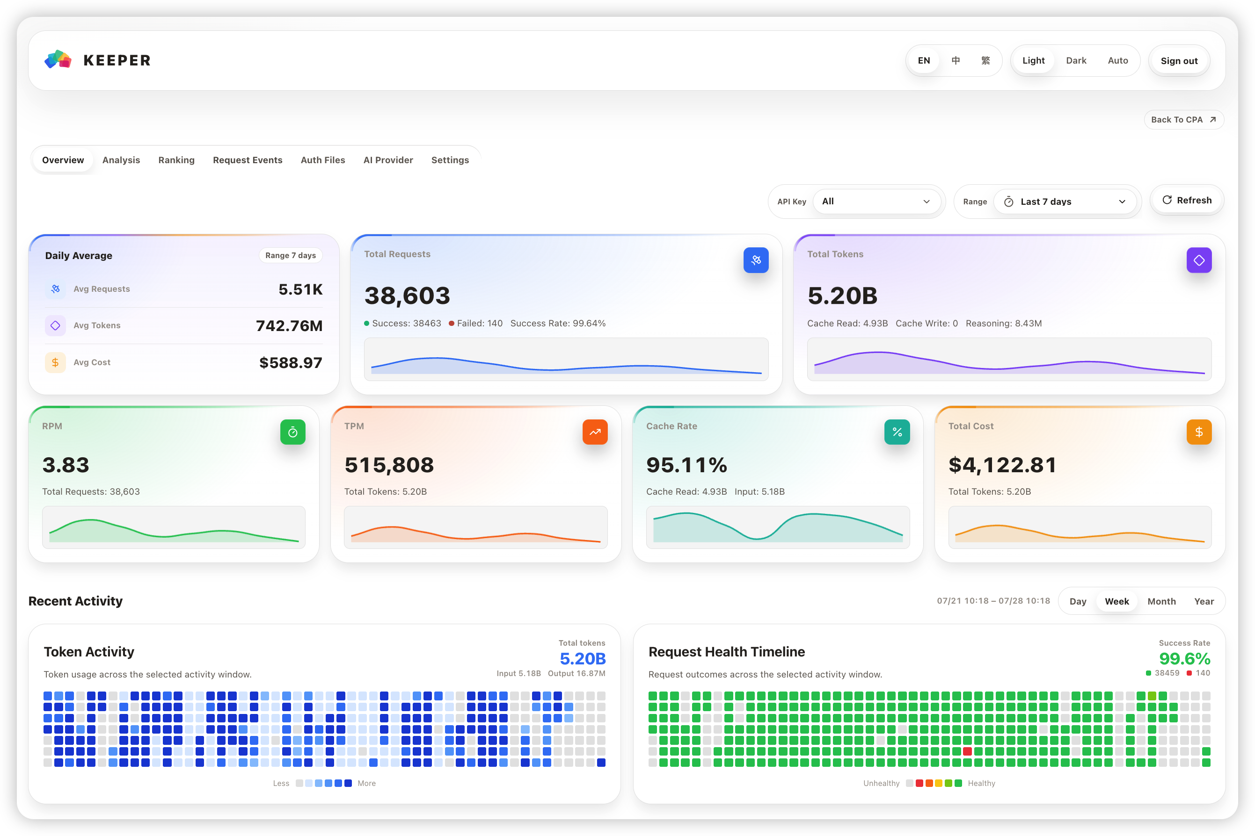1255x836 pixels.
Task: Click the Sign out button
Action: point(1179,60)
